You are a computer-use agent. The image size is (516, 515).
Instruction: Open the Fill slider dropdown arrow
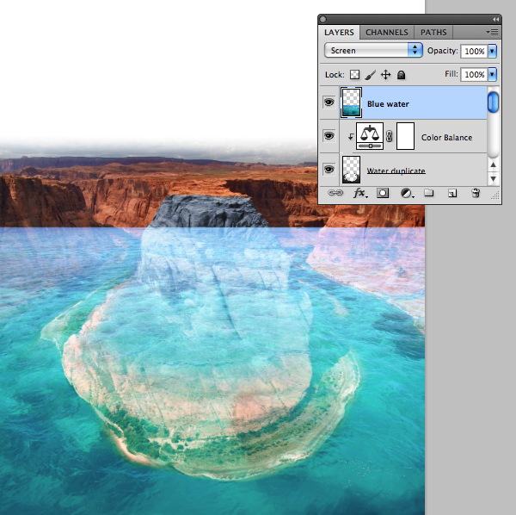coord(492,74)
